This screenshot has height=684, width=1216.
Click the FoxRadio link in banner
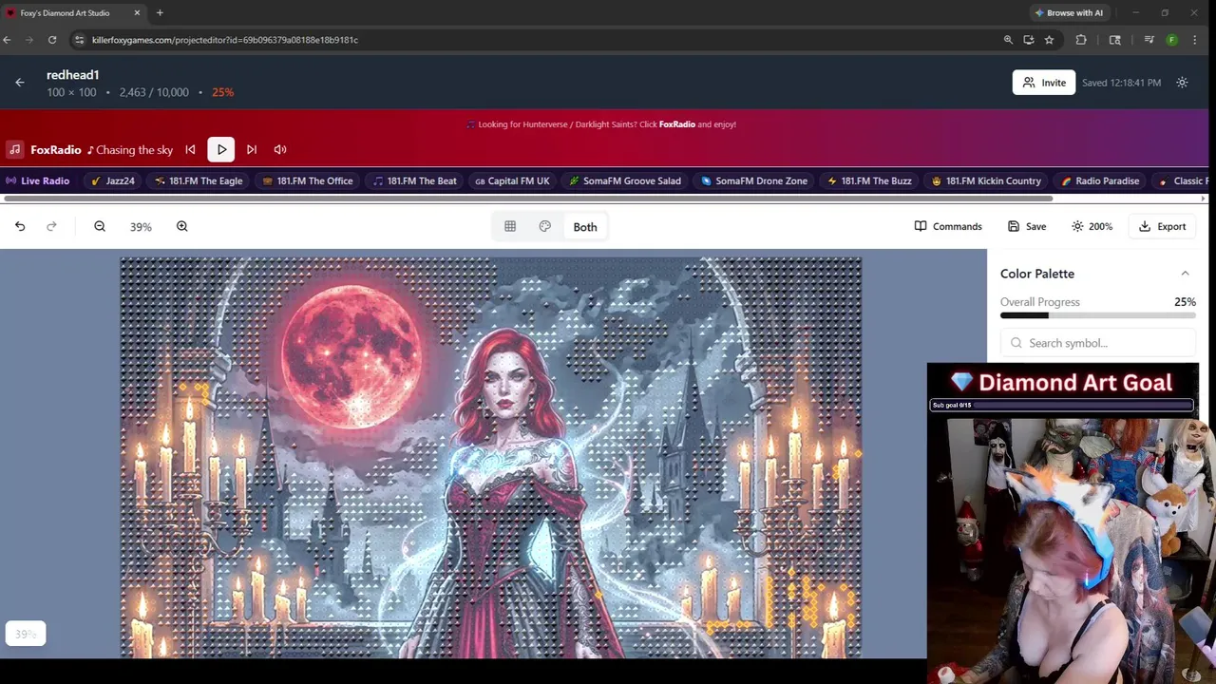point(676,124)
